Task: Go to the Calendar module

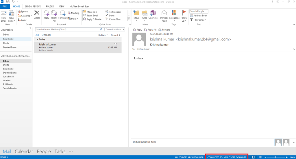Action: point(24,151)
